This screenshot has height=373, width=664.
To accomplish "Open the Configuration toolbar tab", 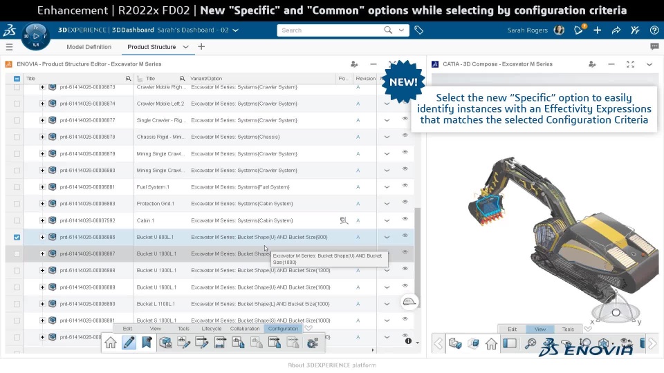I will pos(284,329).
